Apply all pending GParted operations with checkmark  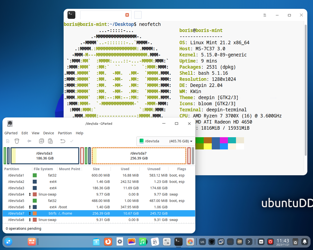point(71,141)
